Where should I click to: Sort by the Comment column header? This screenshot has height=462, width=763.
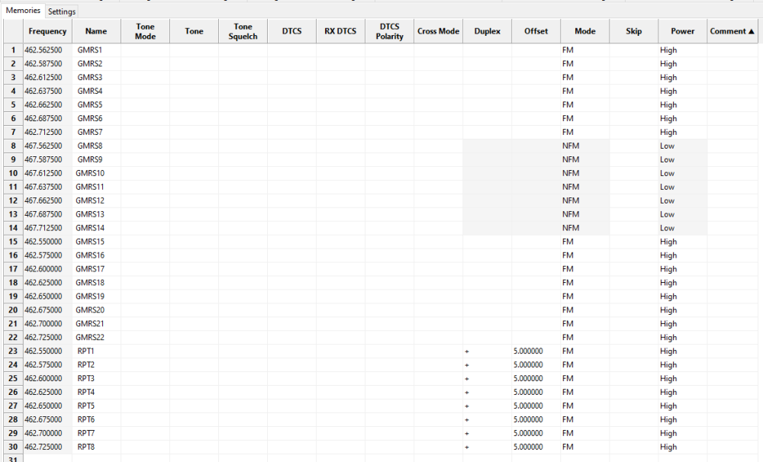coord(732,31)
